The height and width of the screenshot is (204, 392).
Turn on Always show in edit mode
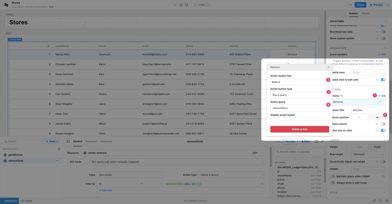pyautogui.click(x=332, y=183)
